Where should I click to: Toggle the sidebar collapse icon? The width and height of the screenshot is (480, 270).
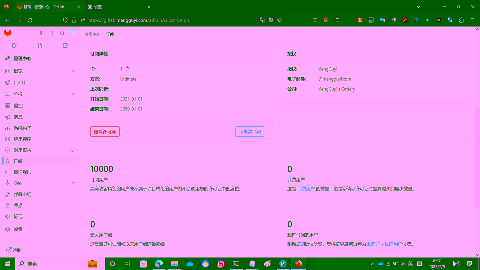tap(42, 33)
